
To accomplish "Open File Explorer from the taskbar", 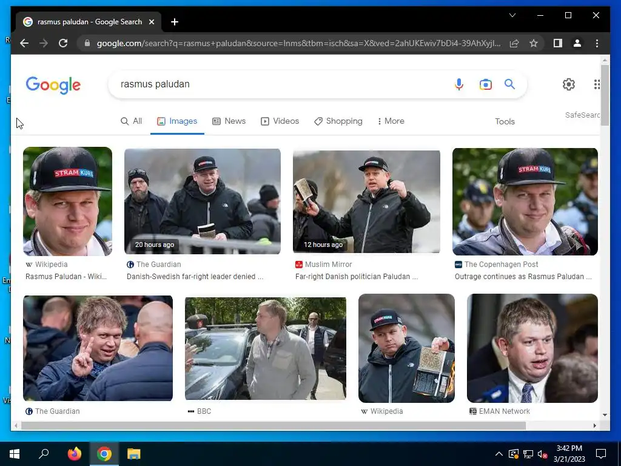I will pos(134,454).
